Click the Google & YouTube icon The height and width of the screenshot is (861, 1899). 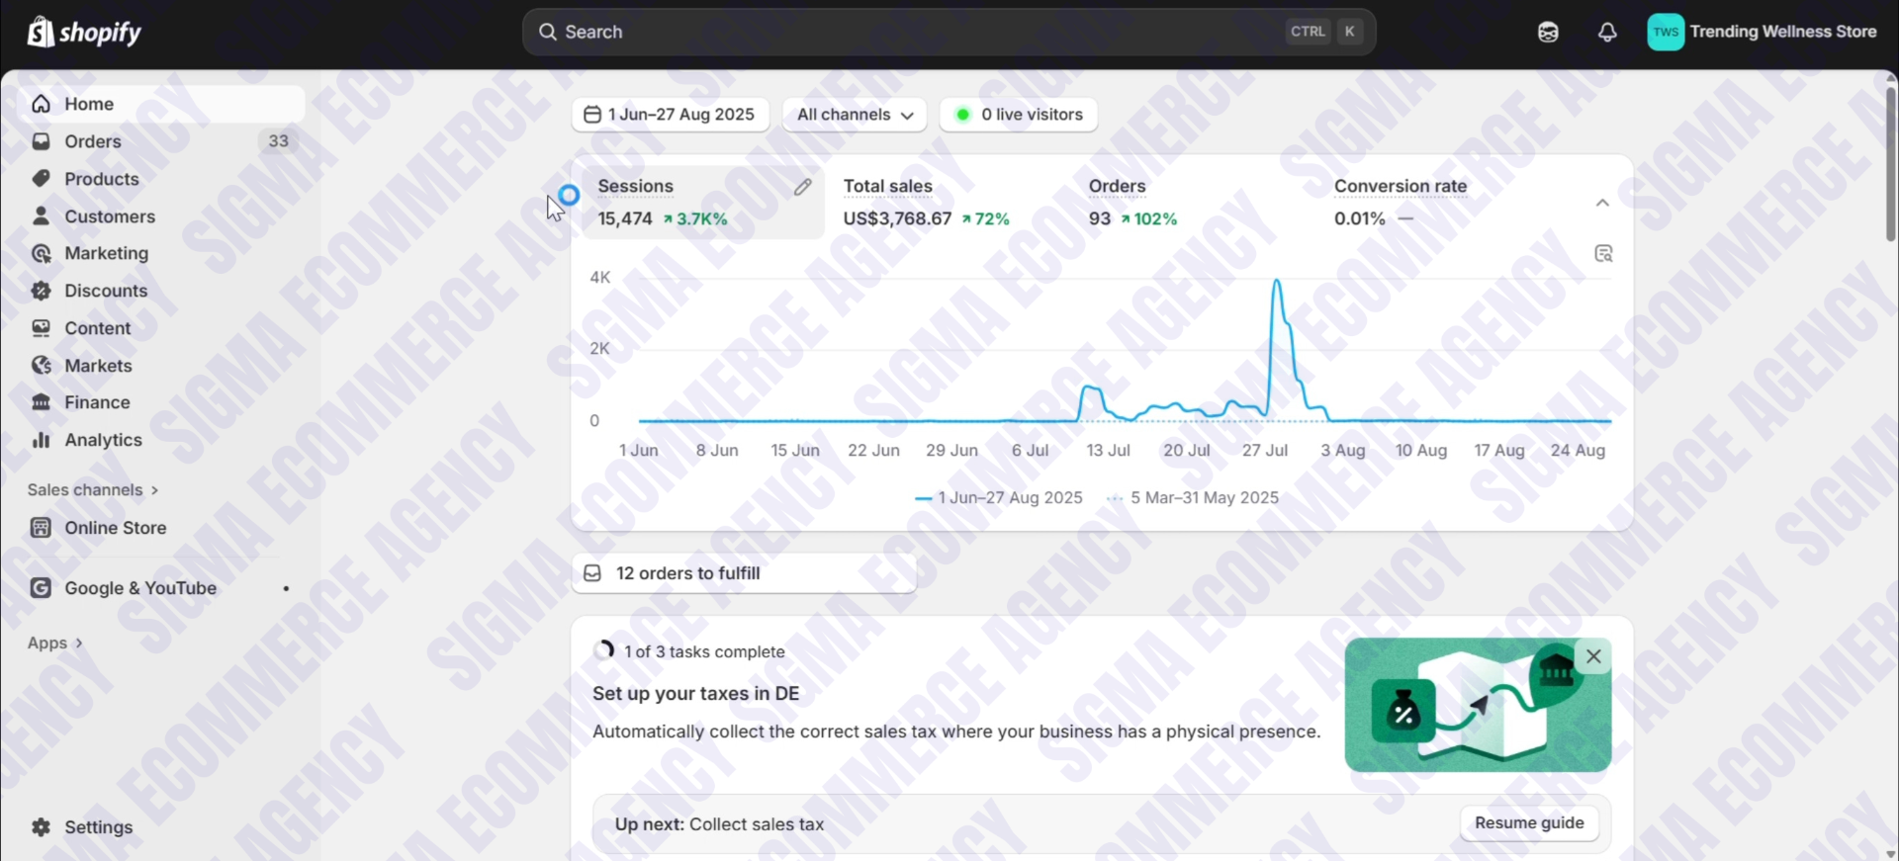(x=41, y=588)
